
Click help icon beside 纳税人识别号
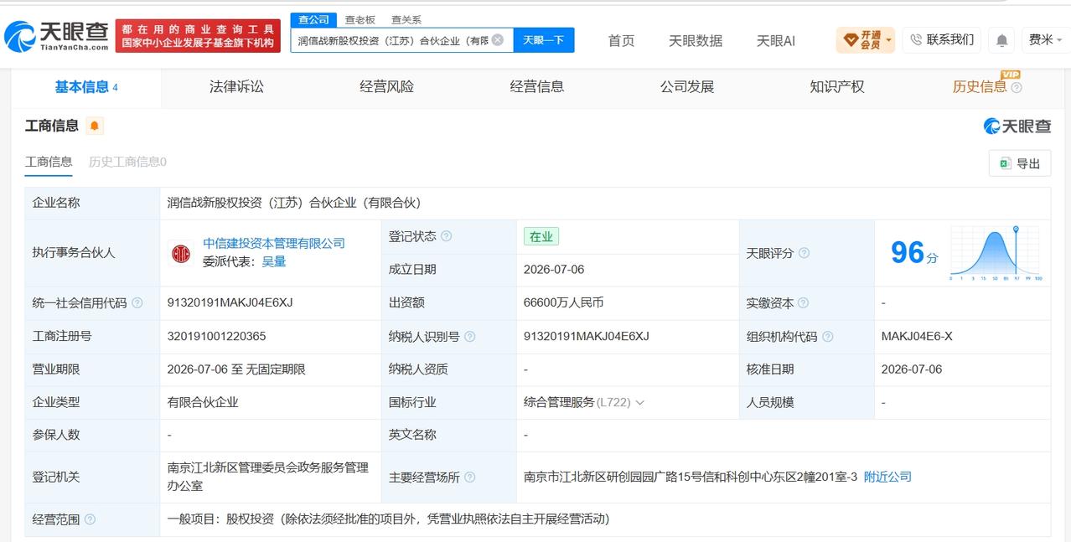click(470, 337)
